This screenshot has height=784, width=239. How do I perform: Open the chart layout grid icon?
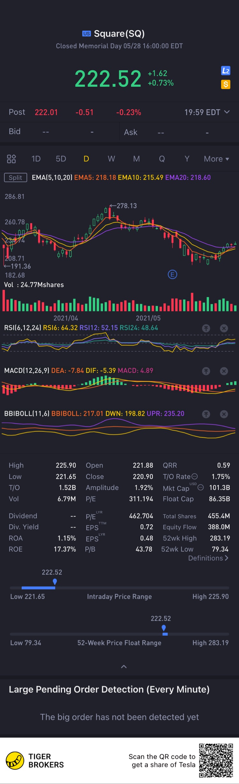tap(11, 159)
